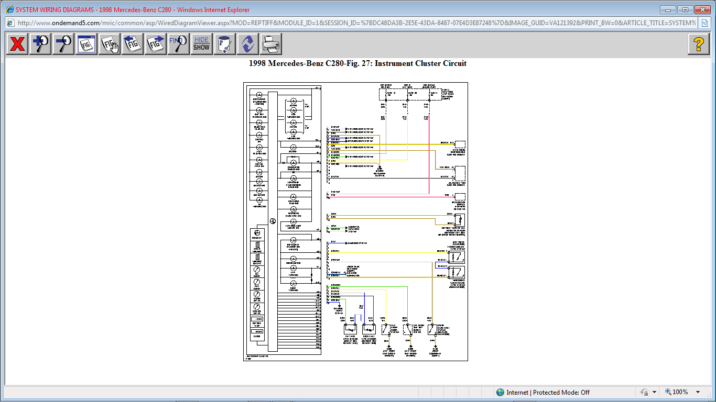Click the blue refresh arrows icon

(x=248, y=44)
